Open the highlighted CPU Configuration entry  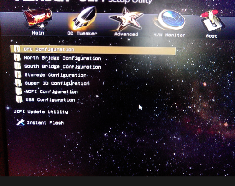pos(93,50)
